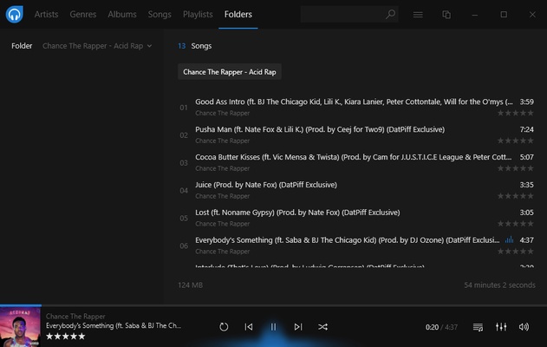
Task: Click the Dopamine headphones logo
Action: tap(14, 14)
